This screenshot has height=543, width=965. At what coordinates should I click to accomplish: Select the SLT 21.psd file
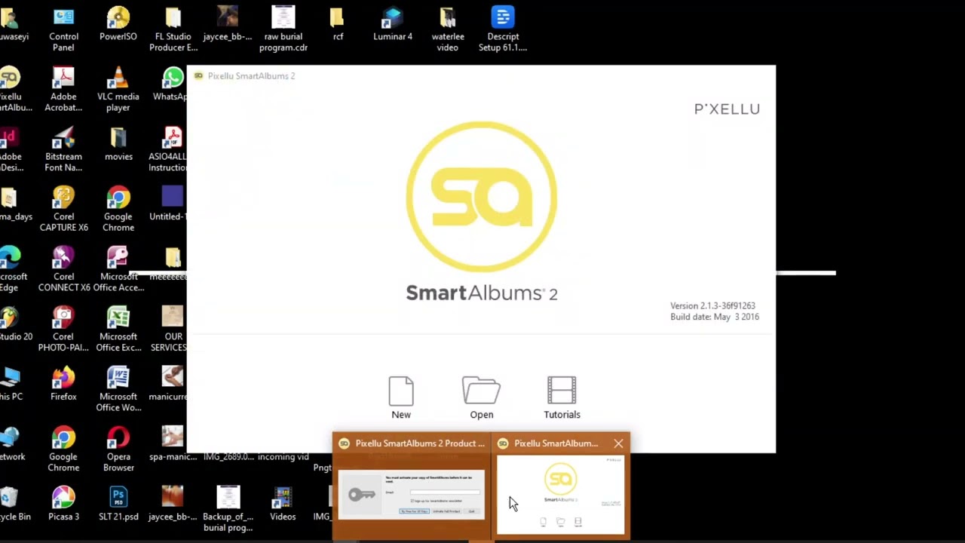tap(118, 503)
